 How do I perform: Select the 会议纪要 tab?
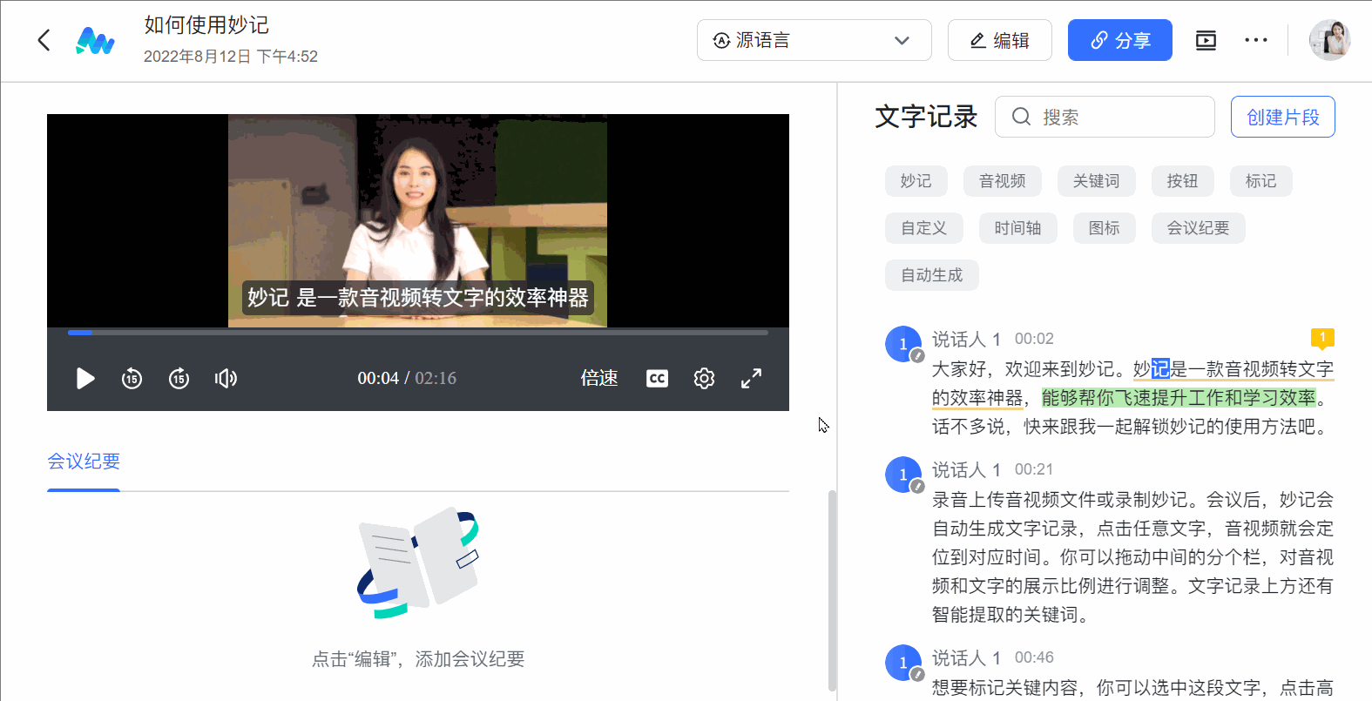pos(84,462)
